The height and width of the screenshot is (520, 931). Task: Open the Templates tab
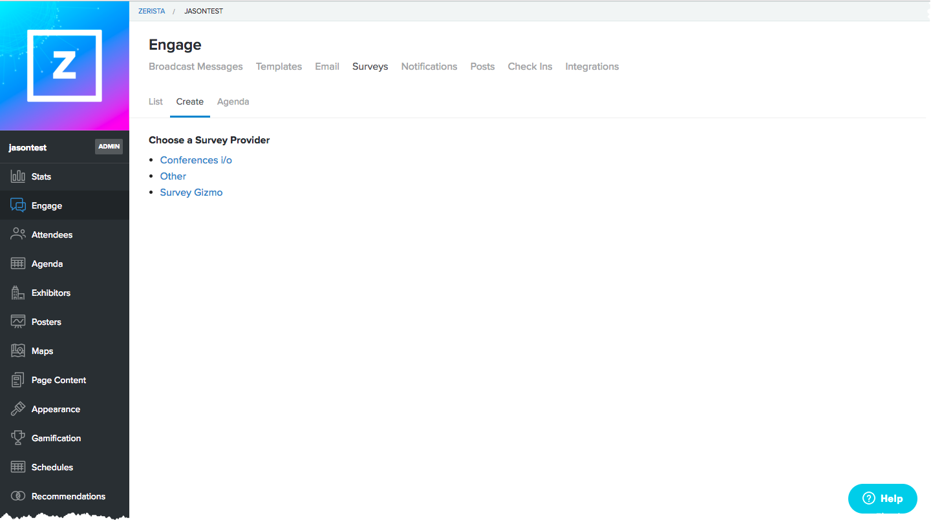(279, 67)
